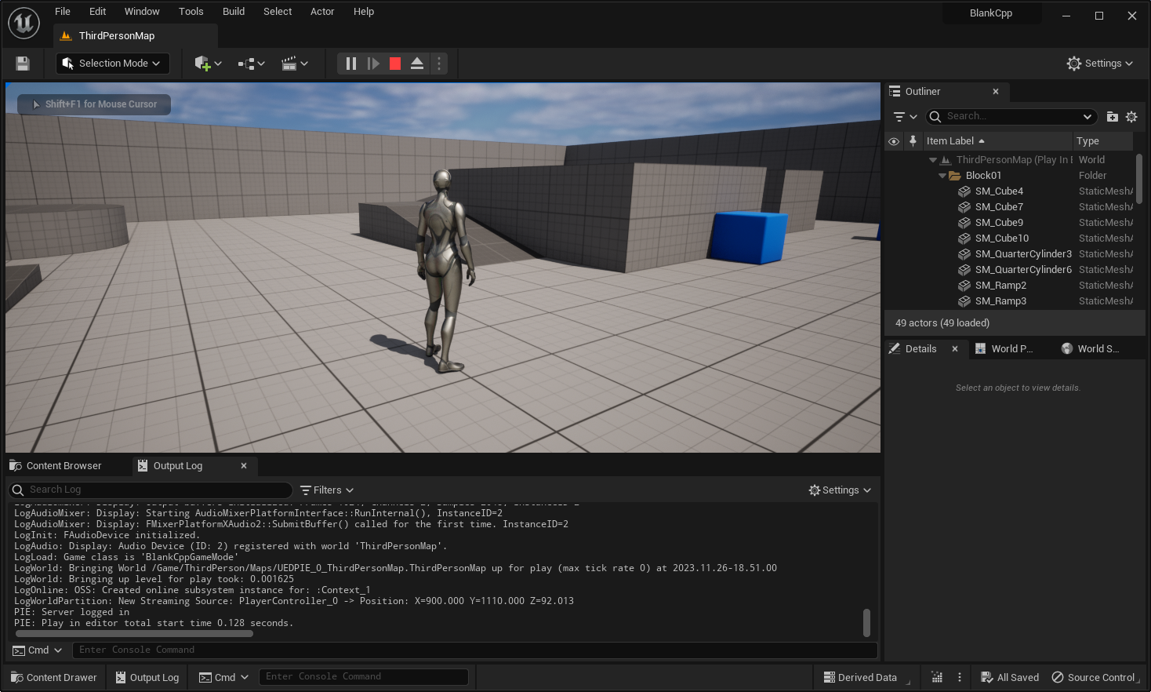Viewport: 1151px width, 692px height.
Task: Click the Output Log horizontal scrollbar
Action: click(134, 634)
